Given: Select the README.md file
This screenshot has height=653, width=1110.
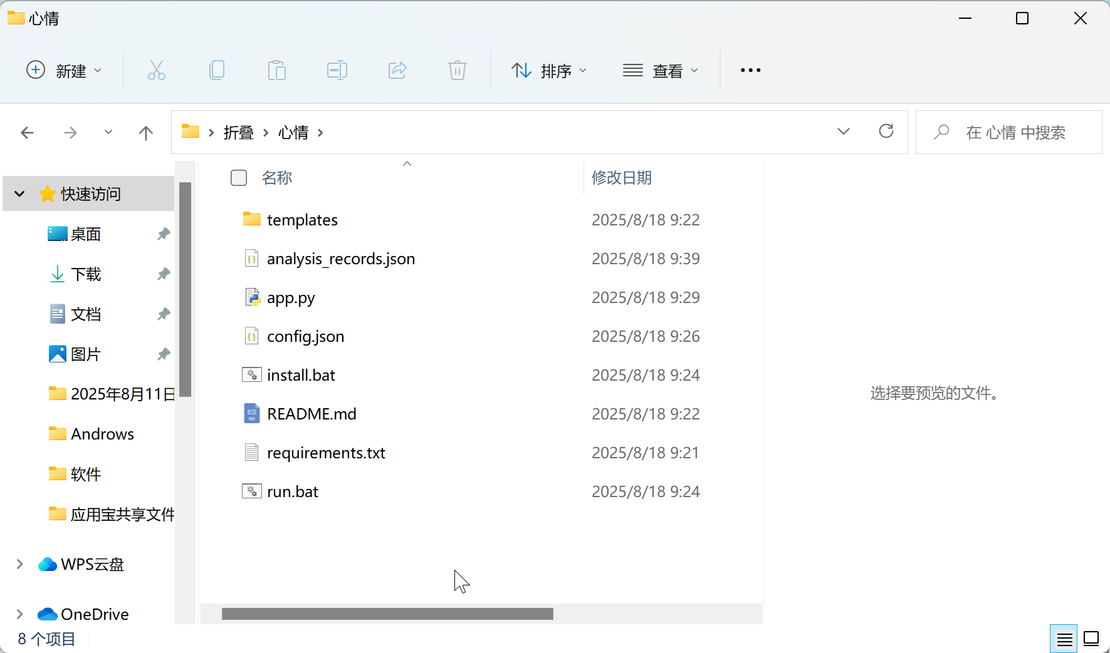Looking at the screenshot, I should (312, 414).
